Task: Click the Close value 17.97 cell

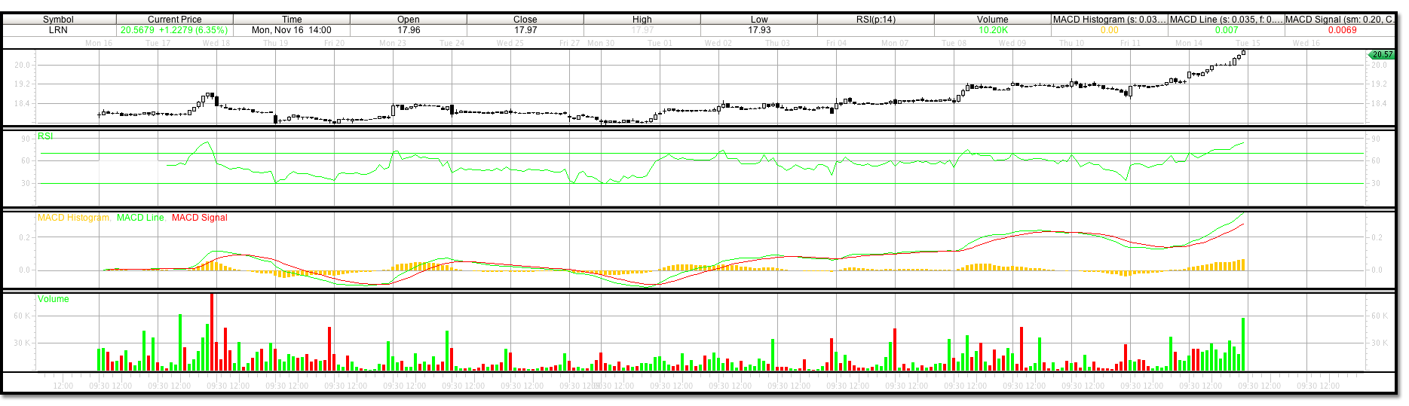Action: (x=525, y=30)
